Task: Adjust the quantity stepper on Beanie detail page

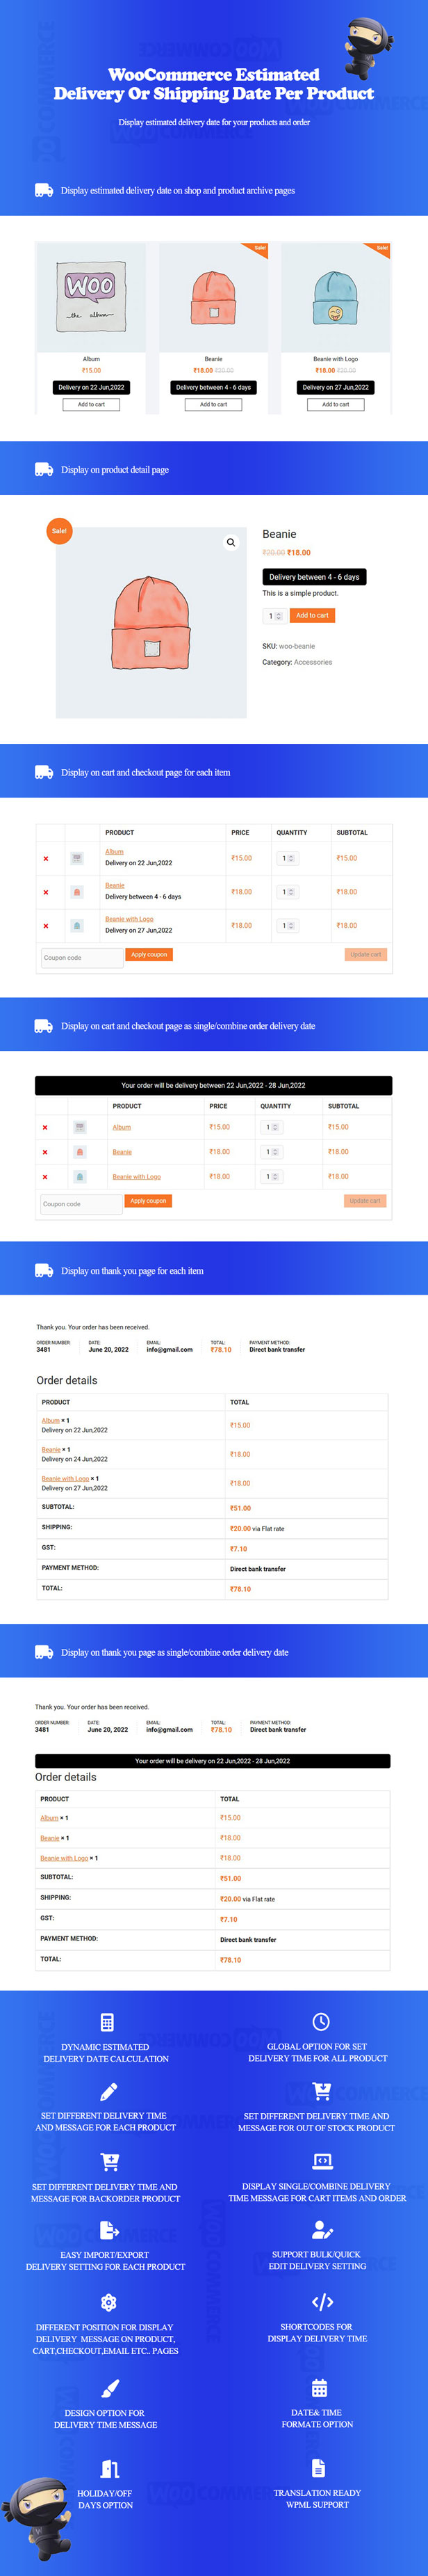Action: pos(274,616)
